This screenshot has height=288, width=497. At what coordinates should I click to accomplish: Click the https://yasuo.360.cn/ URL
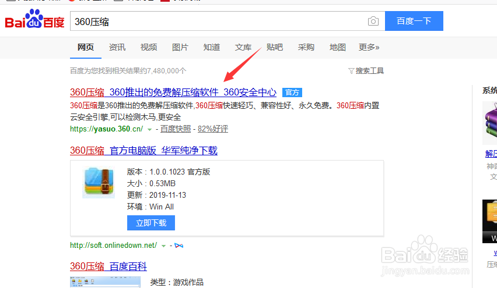click(107, 129)
